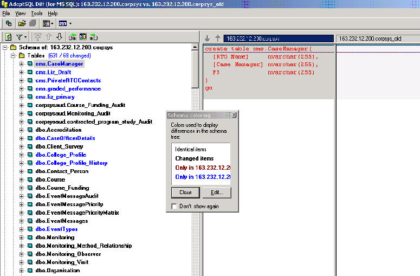The image size is (420, 276).
Task: Click the schema tree scrollbar thumb
Action: (195, 69)
